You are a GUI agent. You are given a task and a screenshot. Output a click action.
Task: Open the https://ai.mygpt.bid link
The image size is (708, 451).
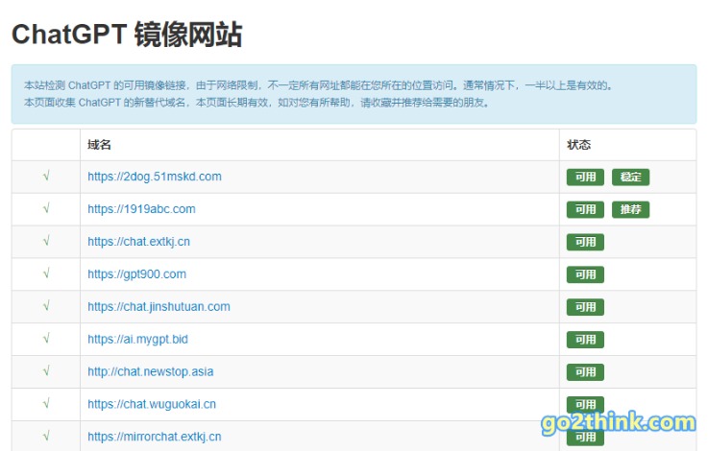click(x=137, y=339)
